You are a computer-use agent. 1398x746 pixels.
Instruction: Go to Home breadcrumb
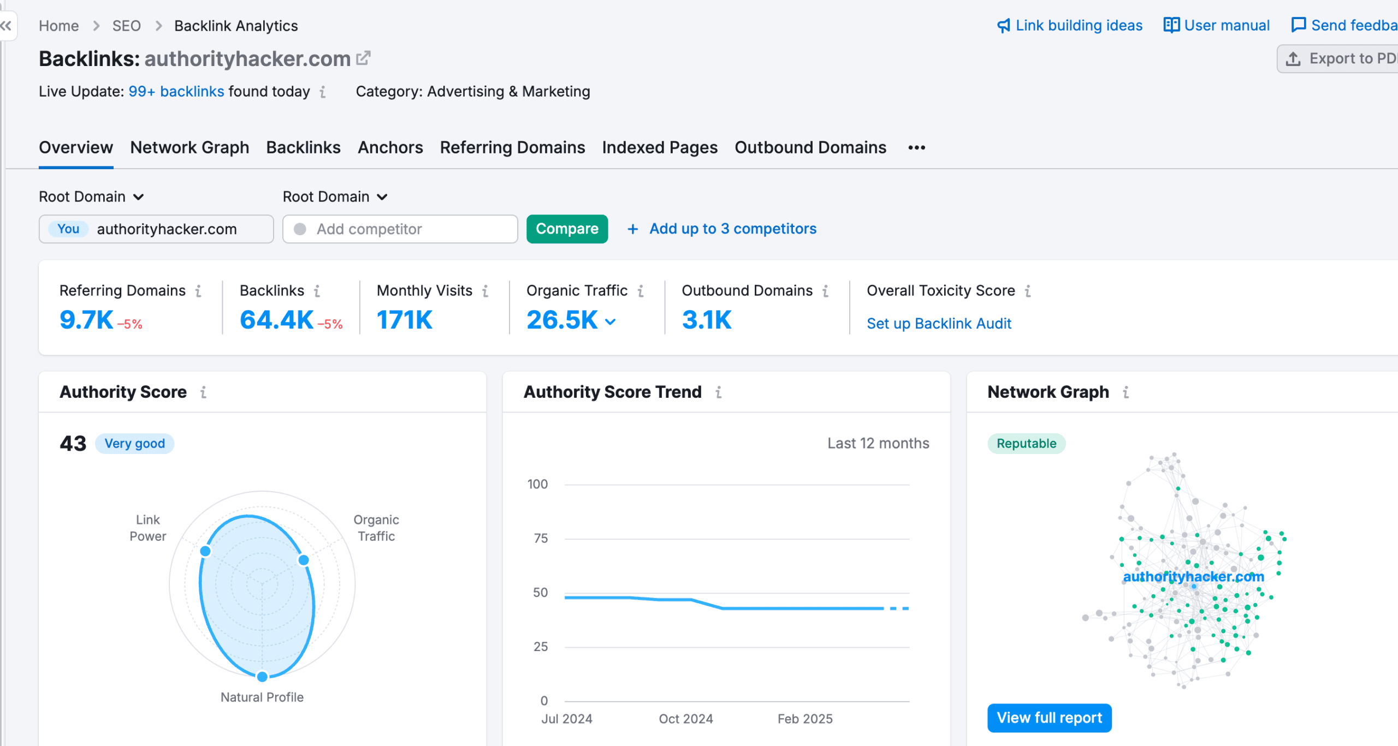[x=58, y=26]
